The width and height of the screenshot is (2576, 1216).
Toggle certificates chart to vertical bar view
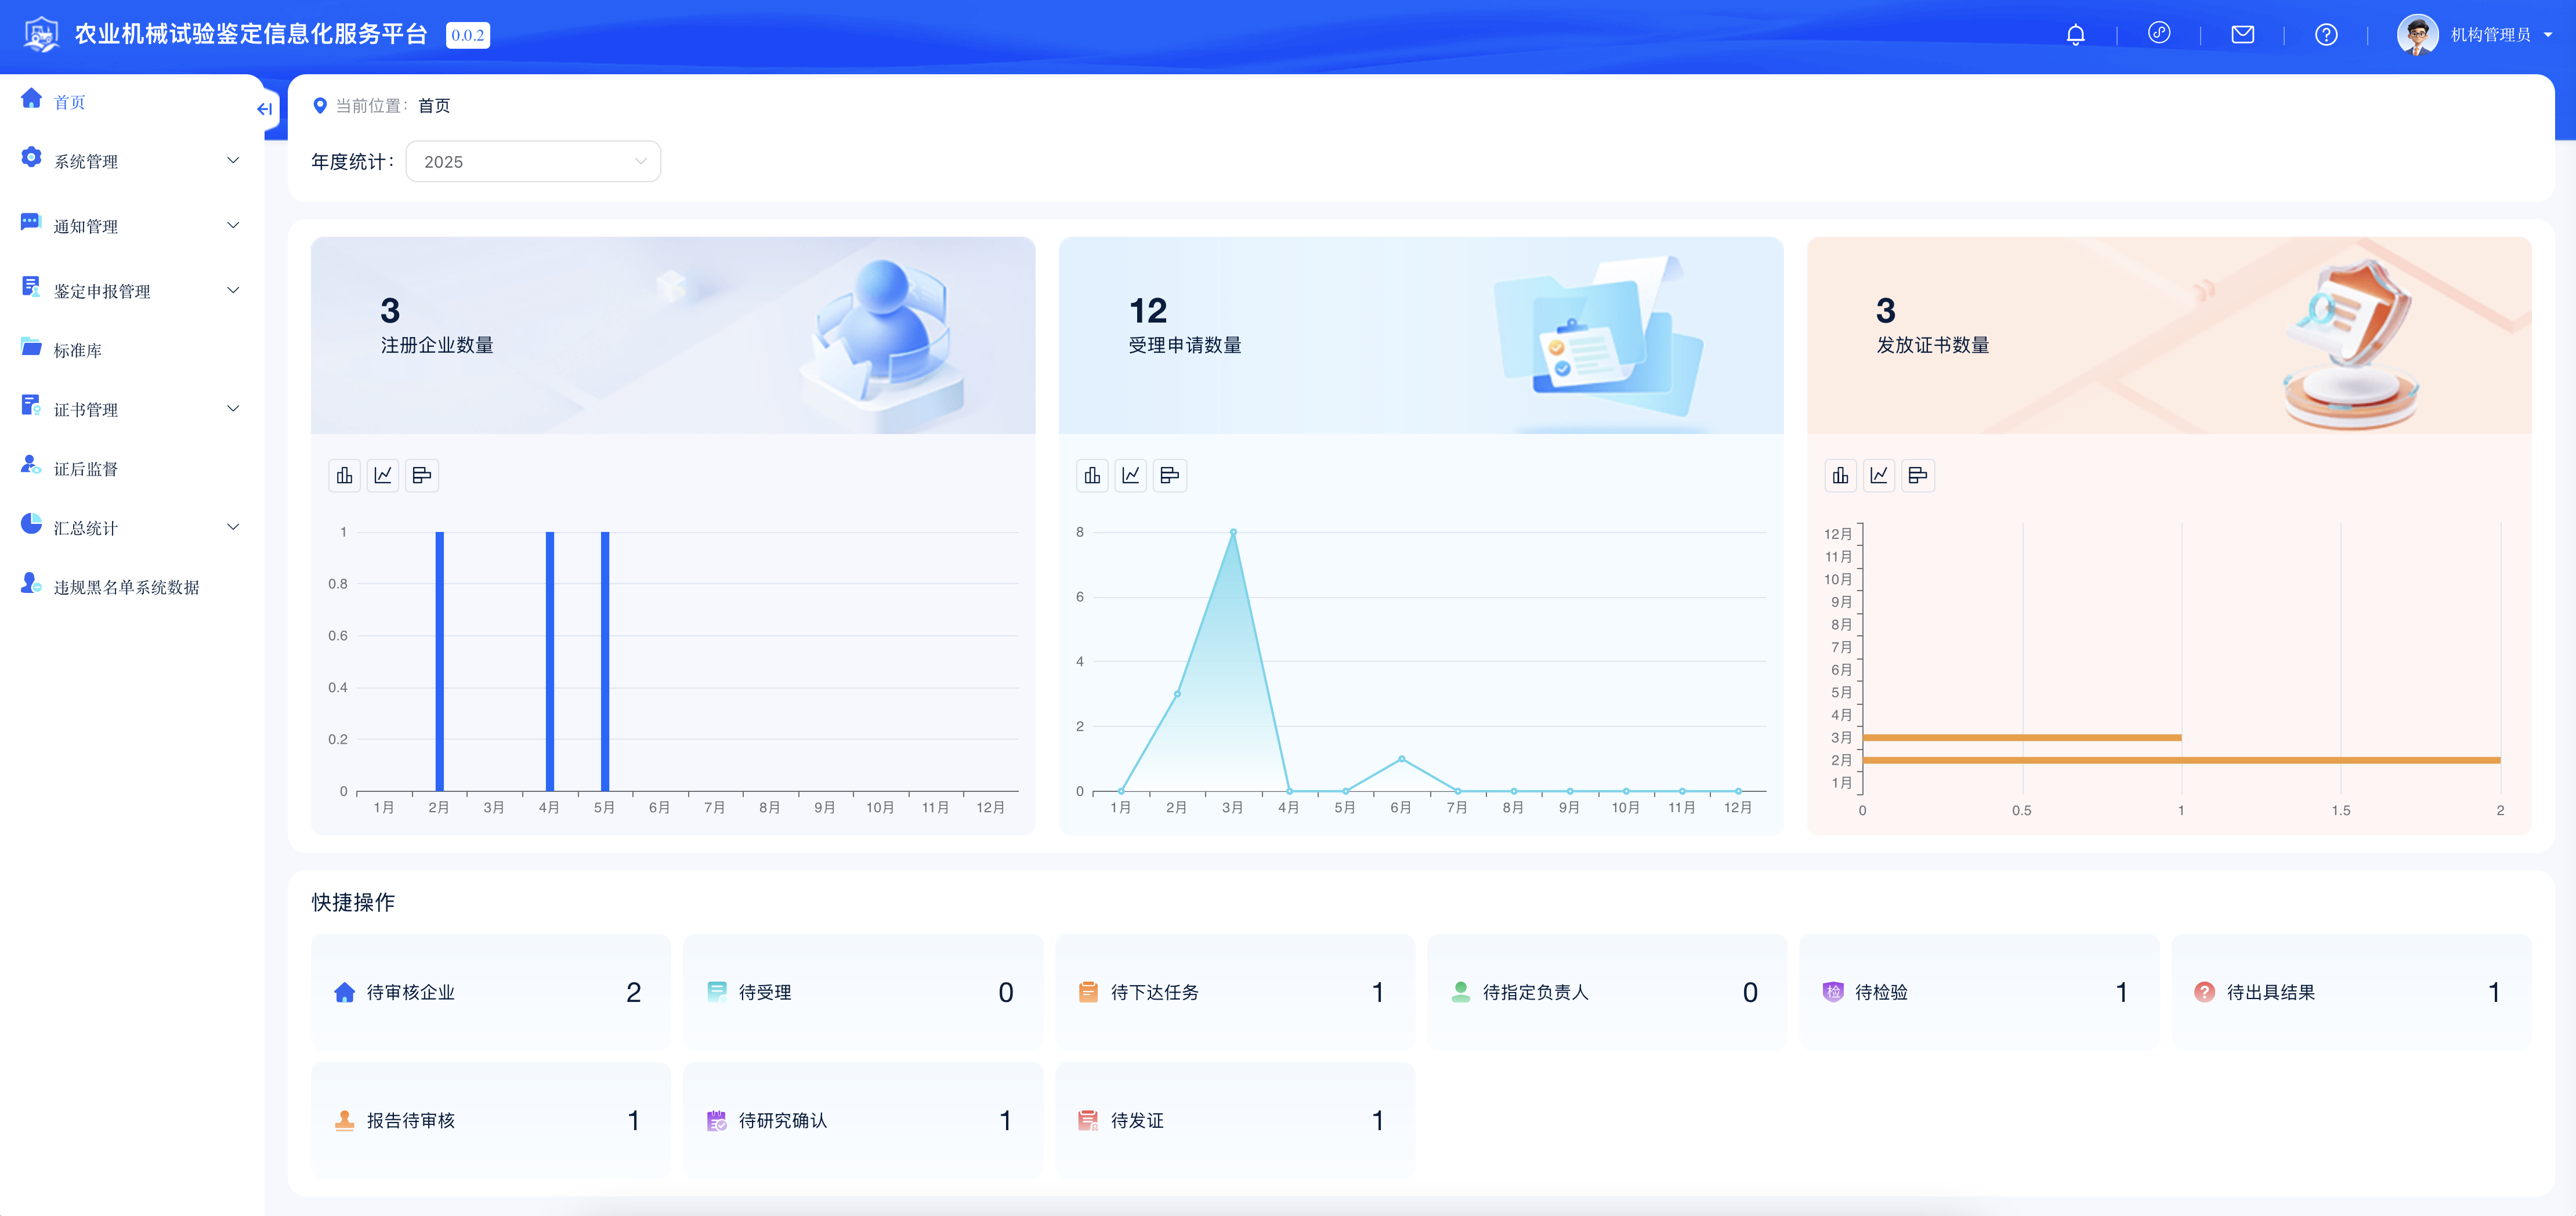pos(1840,475)
